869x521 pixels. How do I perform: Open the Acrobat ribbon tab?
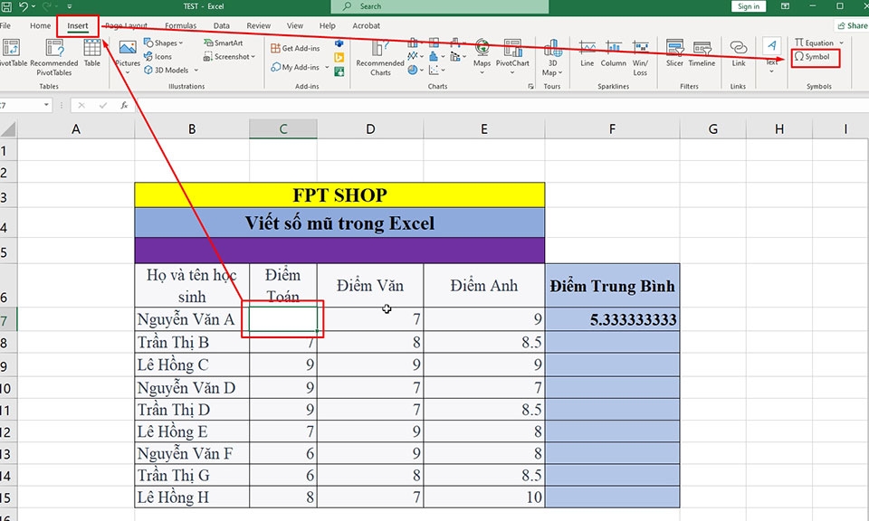367,25
